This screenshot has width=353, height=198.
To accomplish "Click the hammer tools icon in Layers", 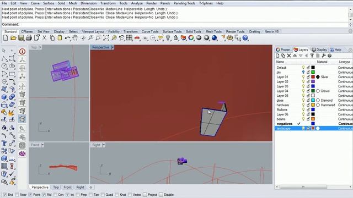I will 324,56.
